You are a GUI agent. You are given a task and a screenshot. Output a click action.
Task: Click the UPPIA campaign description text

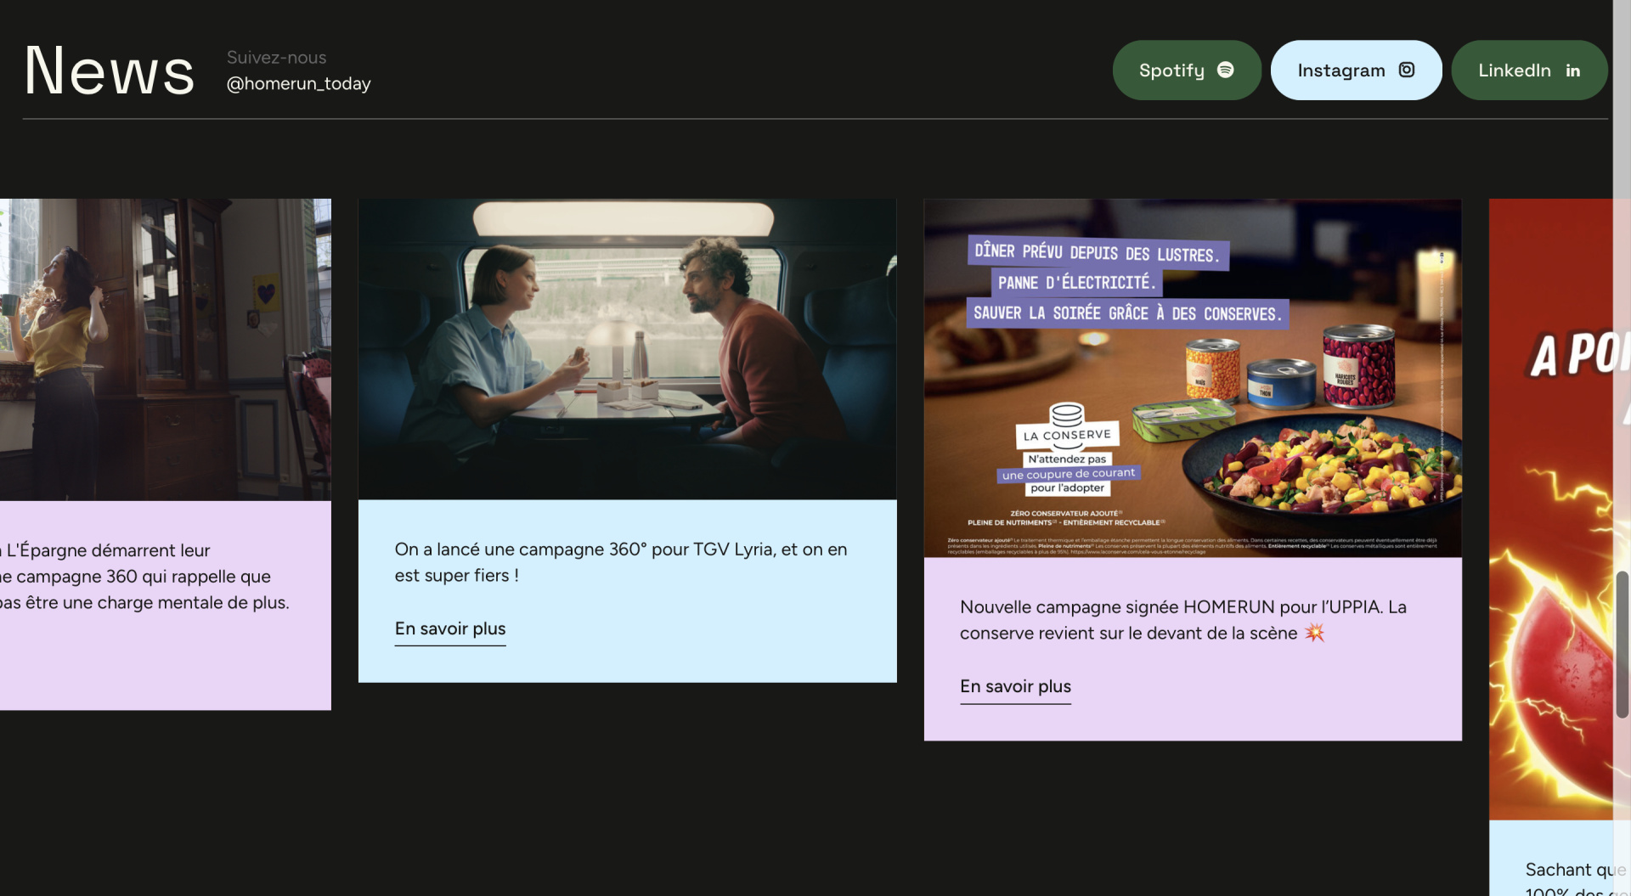click(1183, 620)
